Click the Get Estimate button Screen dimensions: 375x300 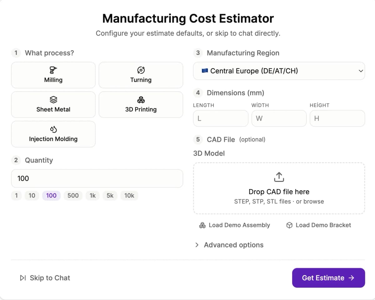click(x=328, y=278)
